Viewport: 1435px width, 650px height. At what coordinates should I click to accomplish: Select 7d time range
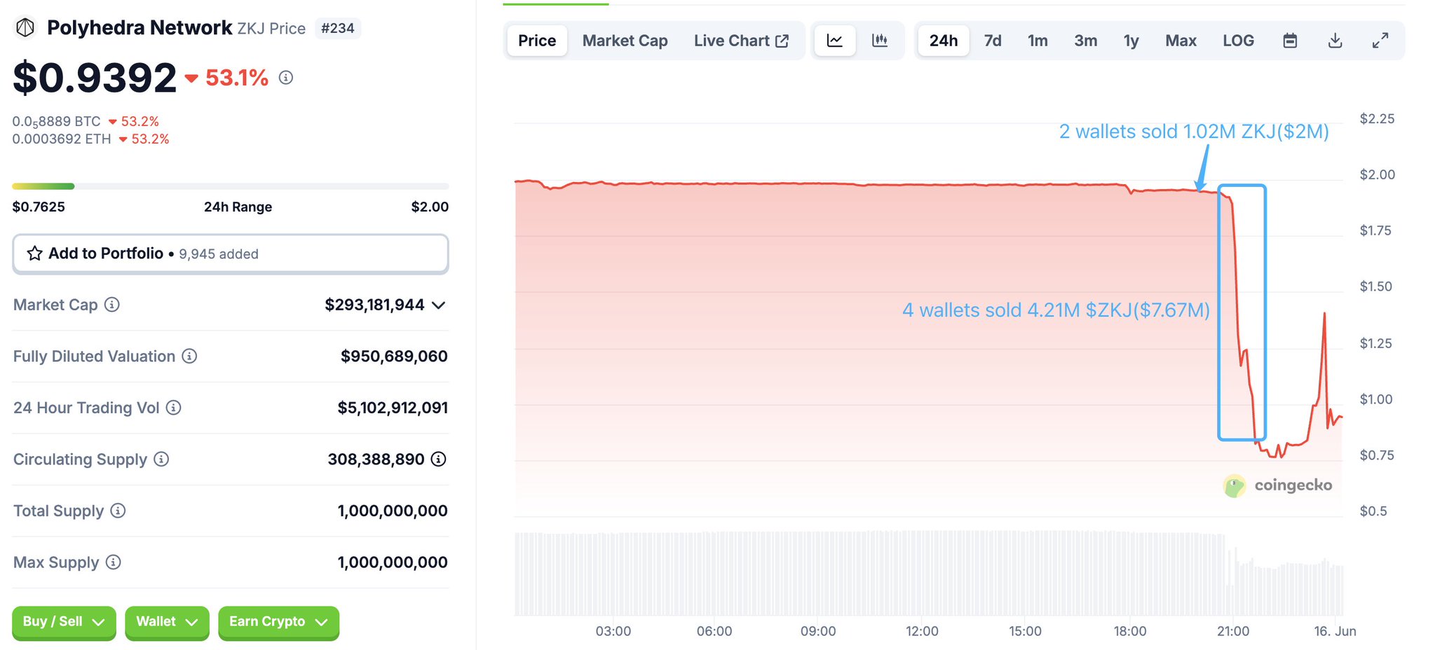point(993,41)
